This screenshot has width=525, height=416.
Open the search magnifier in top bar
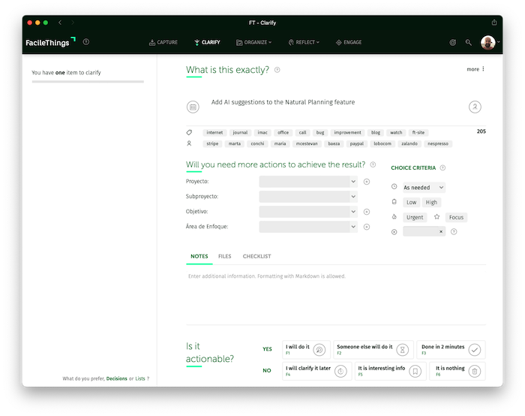pyautogui.click(x=469, y=42)
